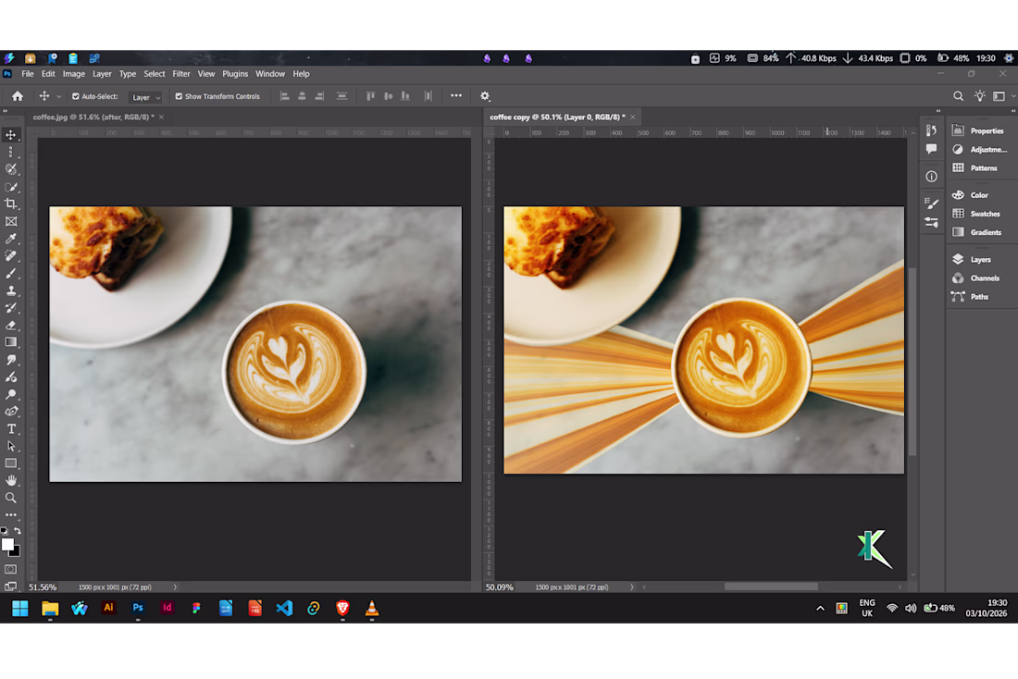Screen dimensions: 1018x679
Task: Select the Rectangle shape tool
Action: click(x=11, y=463)
